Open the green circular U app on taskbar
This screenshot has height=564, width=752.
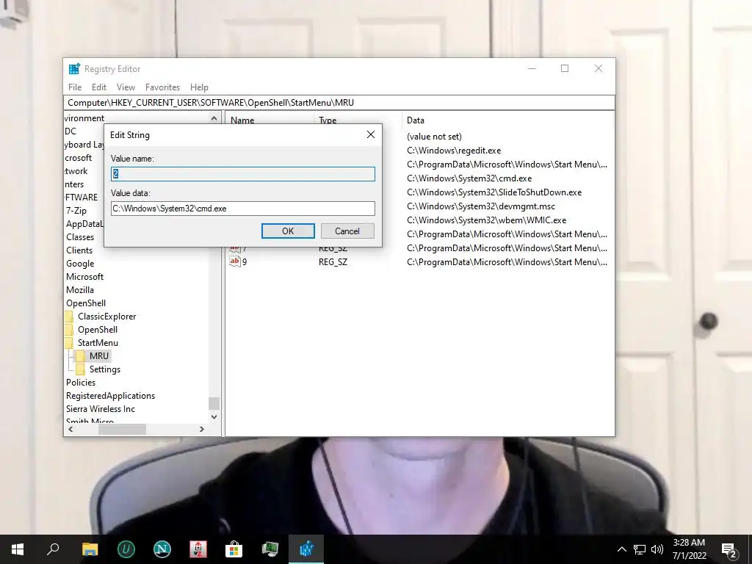126,549
